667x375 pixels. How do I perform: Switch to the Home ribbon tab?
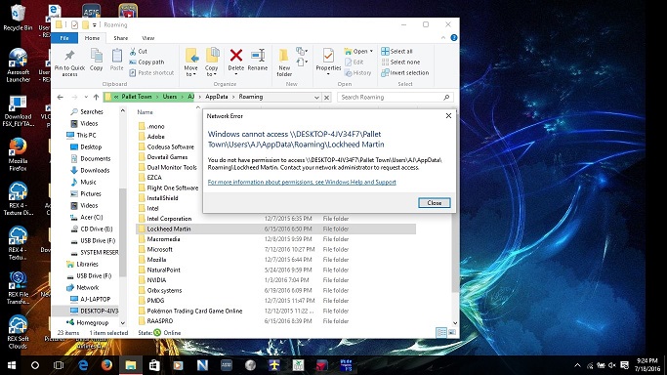(92, 38)
